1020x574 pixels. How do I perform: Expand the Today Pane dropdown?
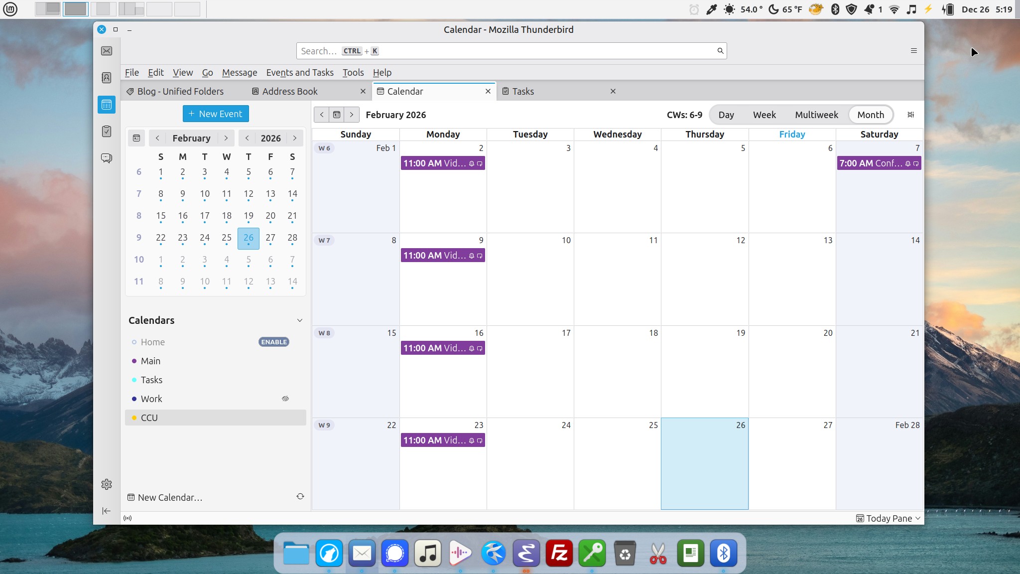tap(918, 518)
